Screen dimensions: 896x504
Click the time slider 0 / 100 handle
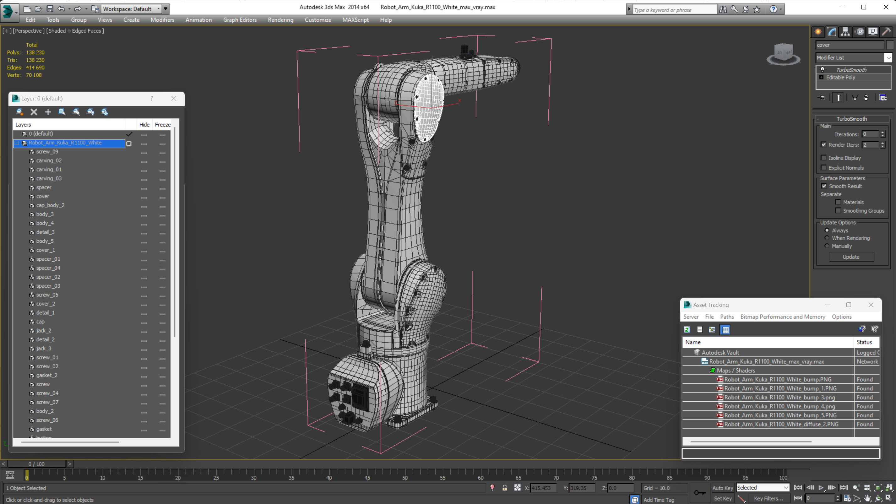(x=36, y=464)
